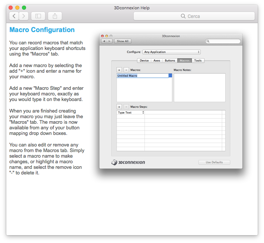Switch to the Buttons tab
The image size is (264, 243).
(170, 60)
